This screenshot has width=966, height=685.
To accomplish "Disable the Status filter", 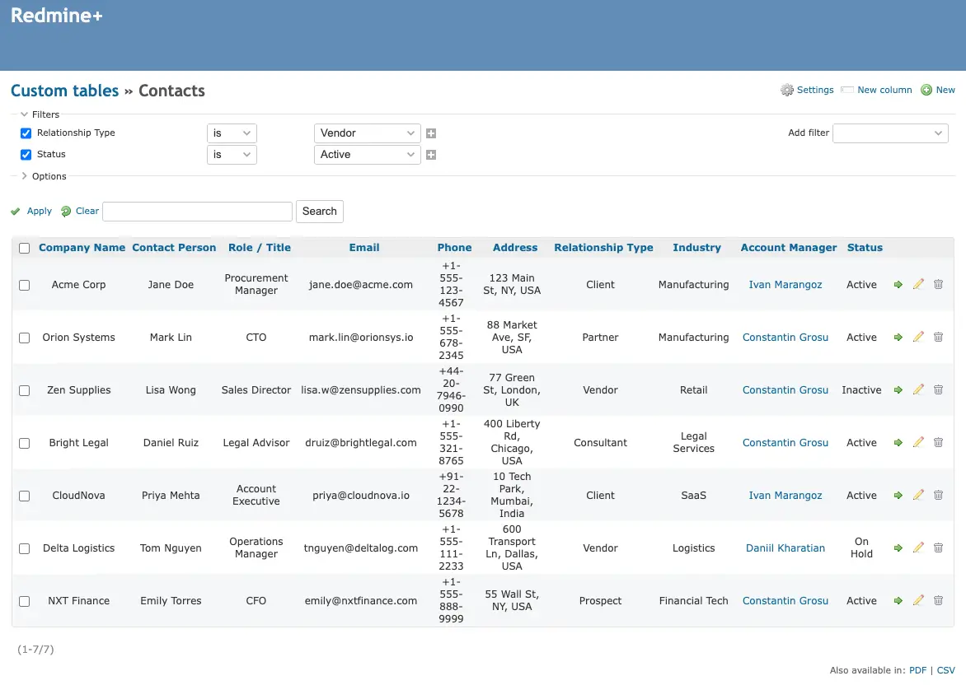I will click(x=24, y=154).
